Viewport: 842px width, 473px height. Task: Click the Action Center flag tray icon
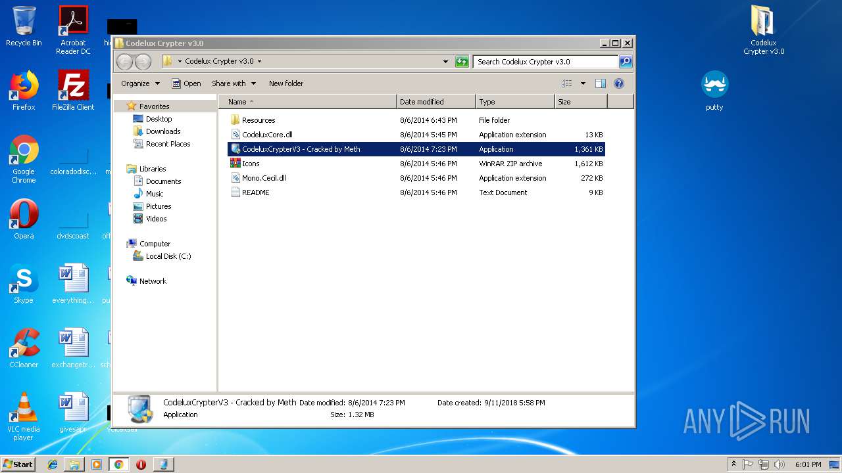coord(748,464)
